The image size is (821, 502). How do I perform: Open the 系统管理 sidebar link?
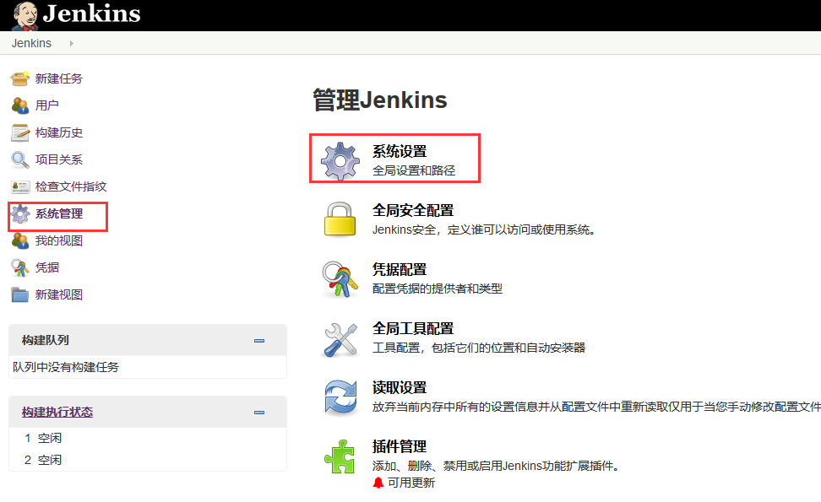tap(58, 213)
